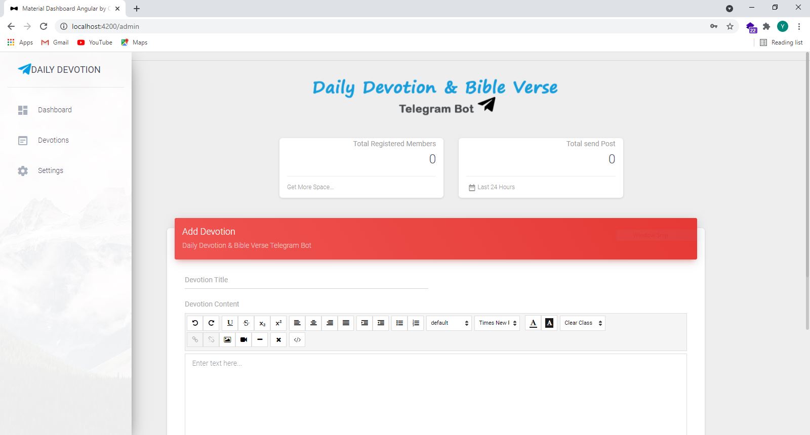Center align the devotion text
Image resolution: width=810 pixels, height=435 pixels.
pyautogui.click(x=313, y=323)
